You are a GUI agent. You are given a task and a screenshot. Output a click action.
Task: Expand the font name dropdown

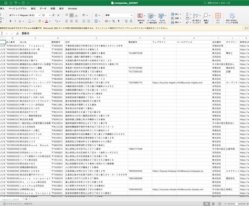point(40,15)
